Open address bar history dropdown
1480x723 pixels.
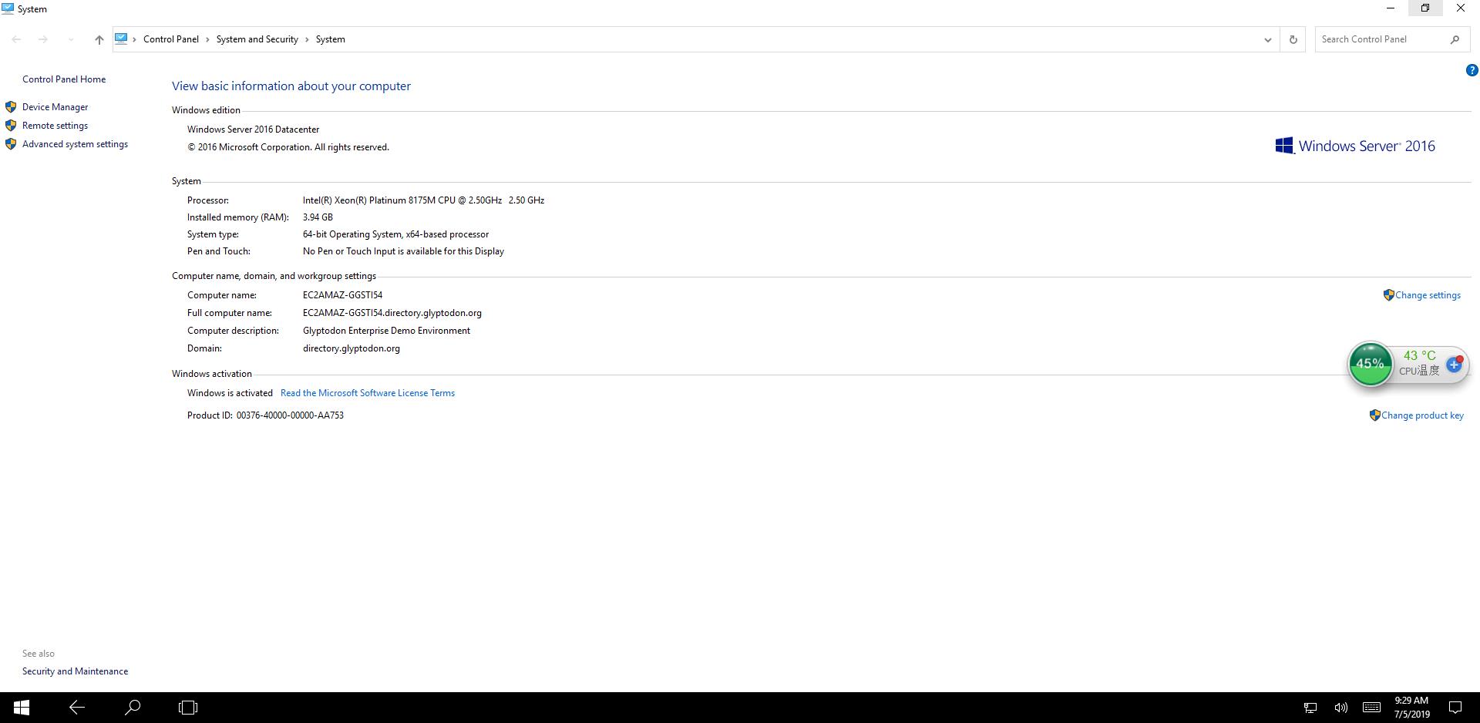pos(1267,39)
